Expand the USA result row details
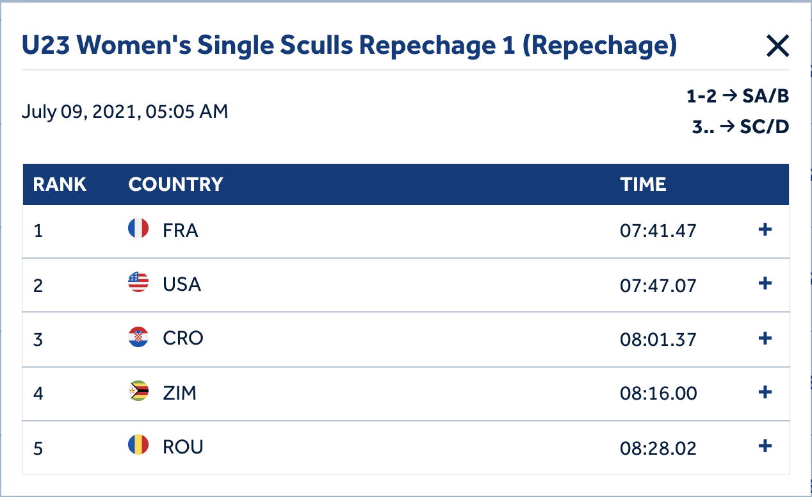This screenshot has height=497, width=812. 765,283
